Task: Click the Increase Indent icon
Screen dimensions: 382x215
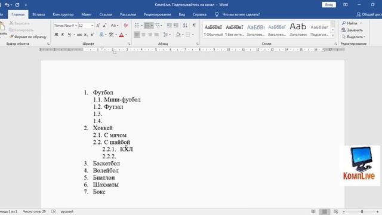Action: (x=175, y=25)
